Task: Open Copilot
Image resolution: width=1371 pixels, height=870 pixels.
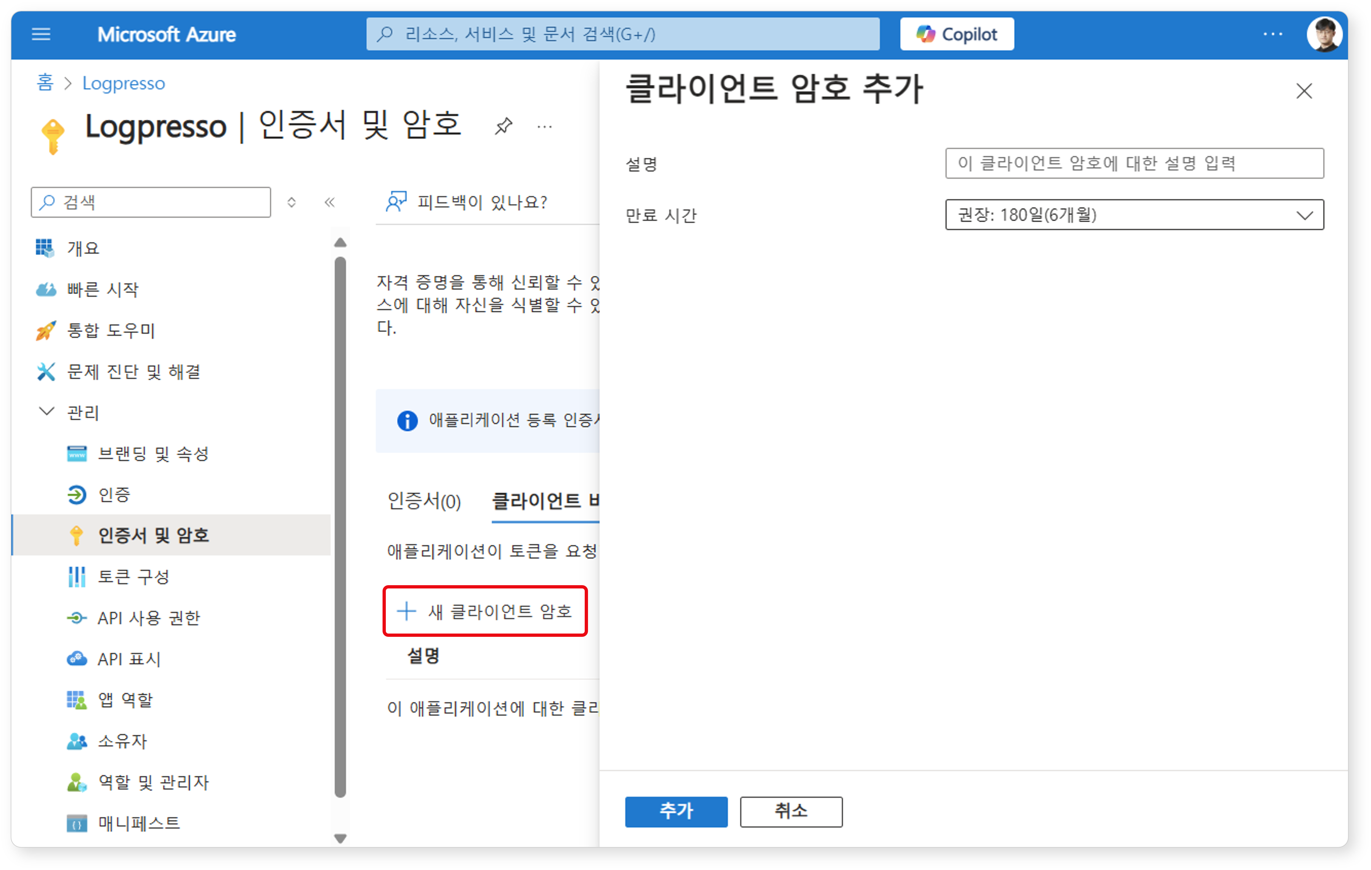Action: point(957,34)
